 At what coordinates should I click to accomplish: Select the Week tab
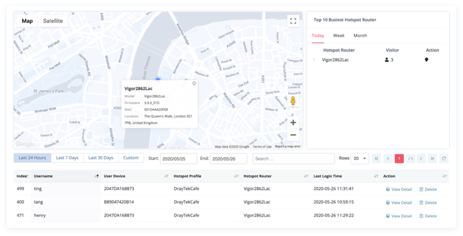[339, 36]
